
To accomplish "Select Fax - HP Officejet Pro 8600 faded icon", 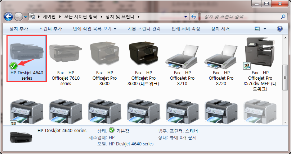I will [104, 53].
